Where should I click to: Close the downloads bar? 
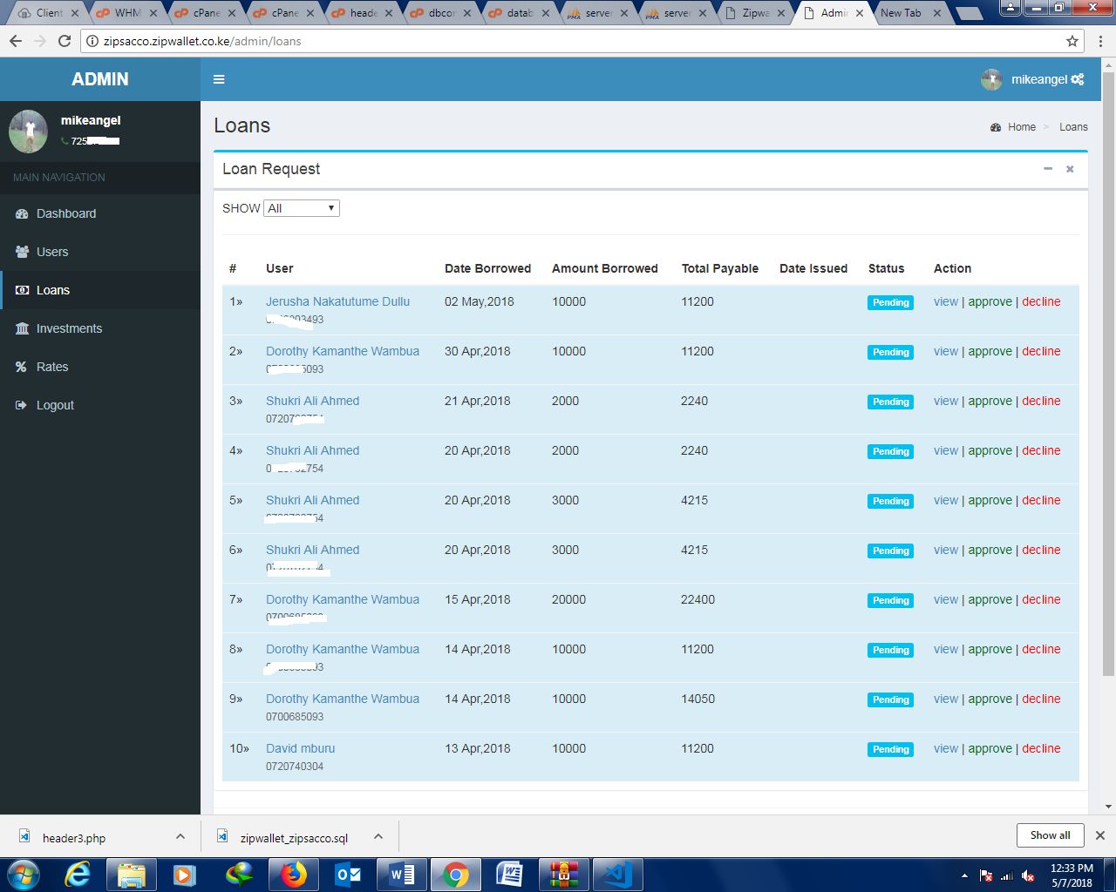coord(1100,835)
